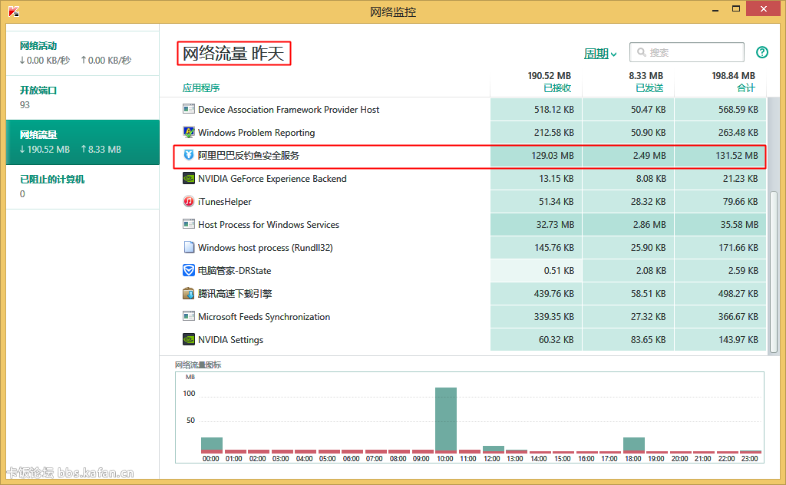Click the iTunesHelper music icon
Viewport: 786px width, 485px height.
click(x=189, y=201)
